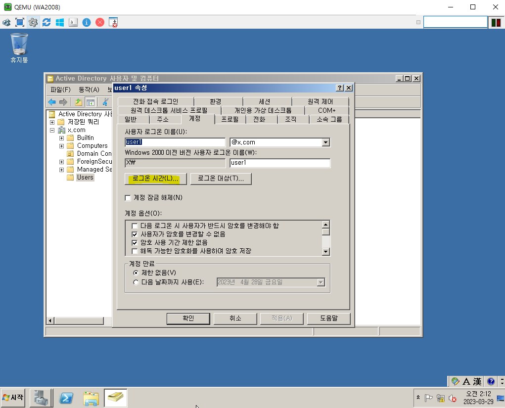Switch to the 전화 접속 로그인 tab

(156, 101)
